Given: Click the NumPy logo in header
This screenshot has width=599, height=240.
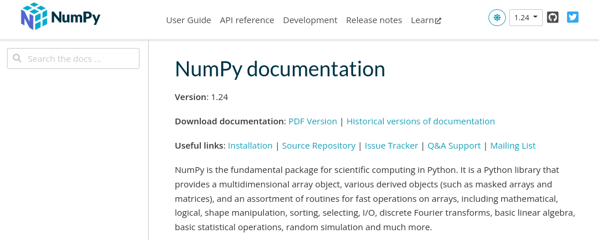Looking at the screenshot, I should [x=61, y=17].
